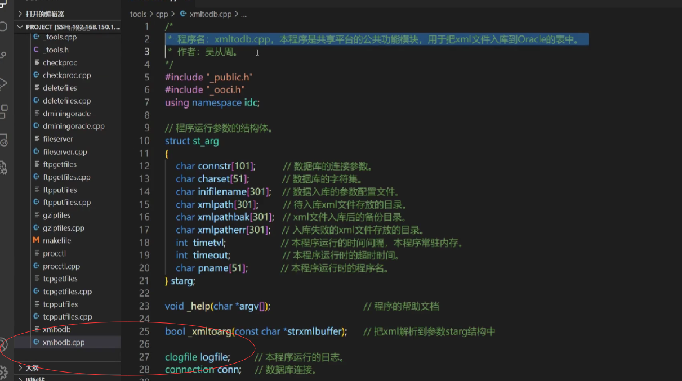Open checkproc.cpp in the explorer
Screen dimensions: 682x381
click(66, 75)
